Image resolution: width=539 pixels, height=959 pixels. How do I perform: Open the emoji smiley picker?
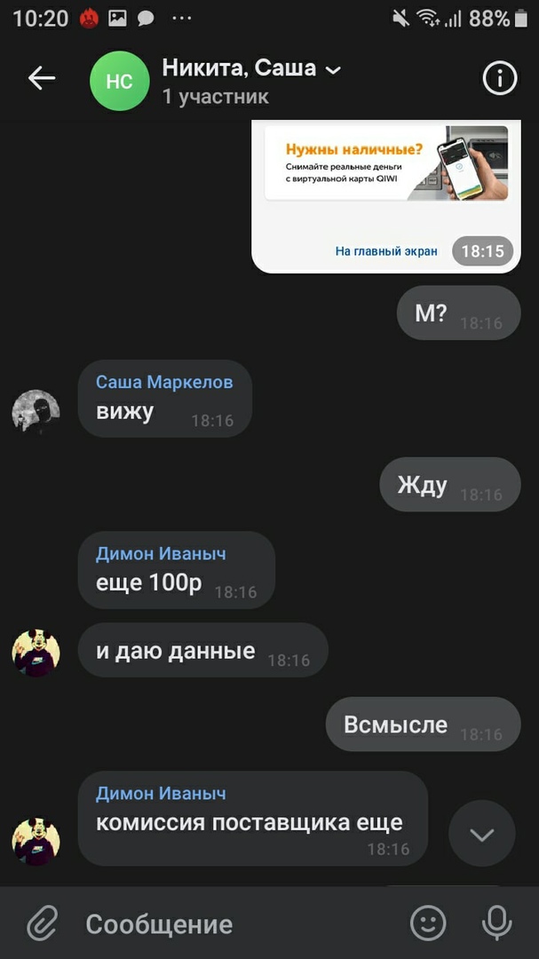[428, 923]
